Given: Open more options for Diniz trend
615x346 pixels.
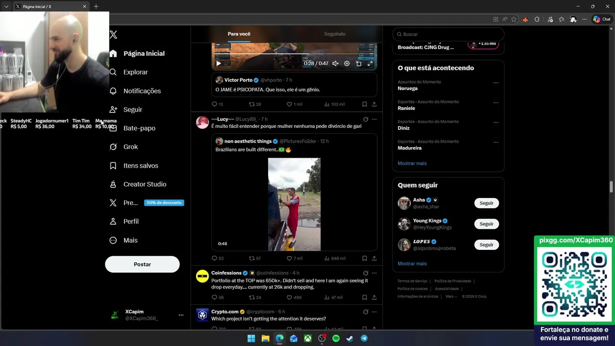Looking at the screenshot, I should 496,123.
